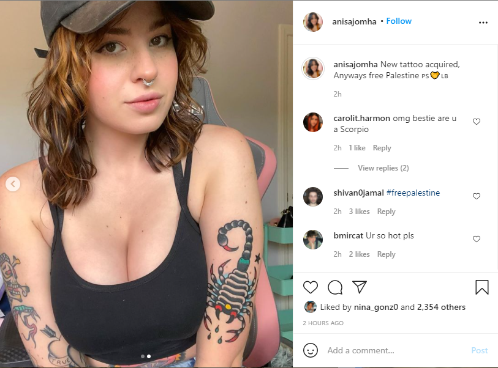Follow anisajomha
The height and width of the screenshot is (368, 498).
pos(399,21)
